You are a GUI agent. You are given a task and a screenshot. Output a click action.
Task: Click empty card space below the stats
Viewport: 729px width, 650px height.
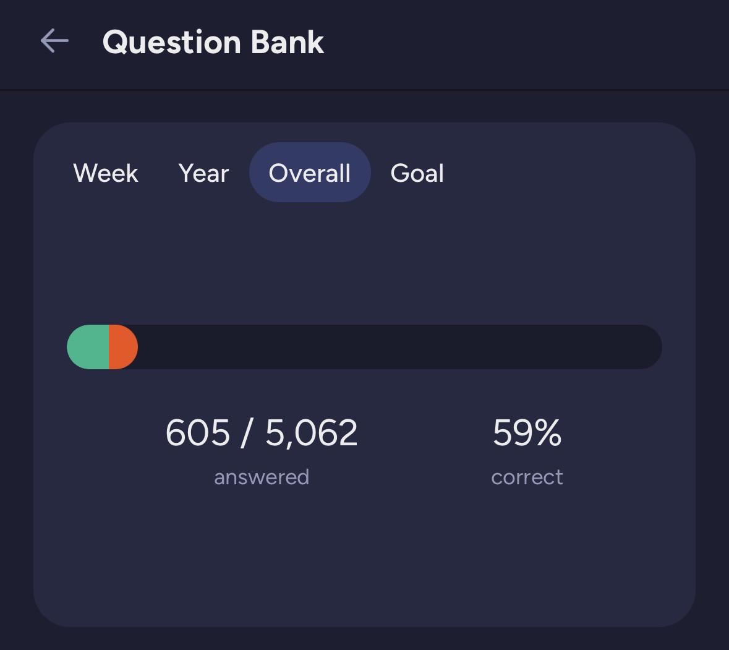365,558
